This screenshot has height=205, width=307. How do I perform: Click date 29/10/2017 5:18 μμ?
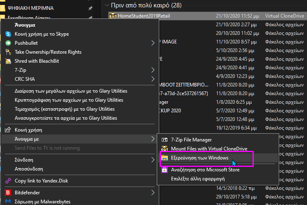point(236,197)
